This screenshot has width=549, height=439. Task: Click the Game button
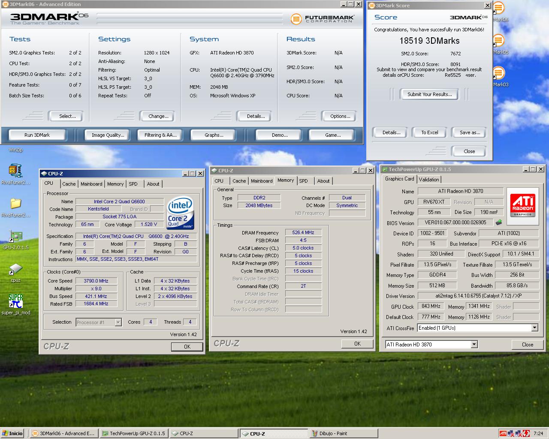click(333, 135)
